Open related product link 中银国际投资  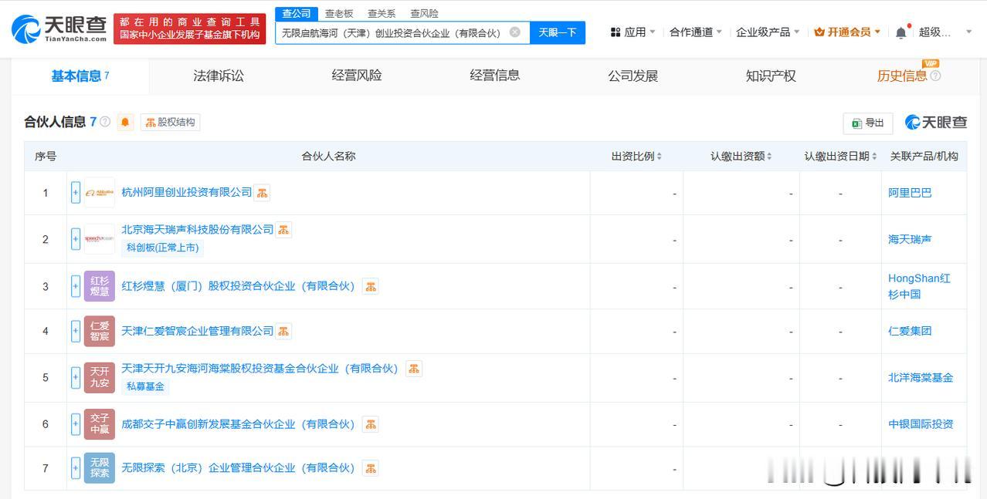921,424
